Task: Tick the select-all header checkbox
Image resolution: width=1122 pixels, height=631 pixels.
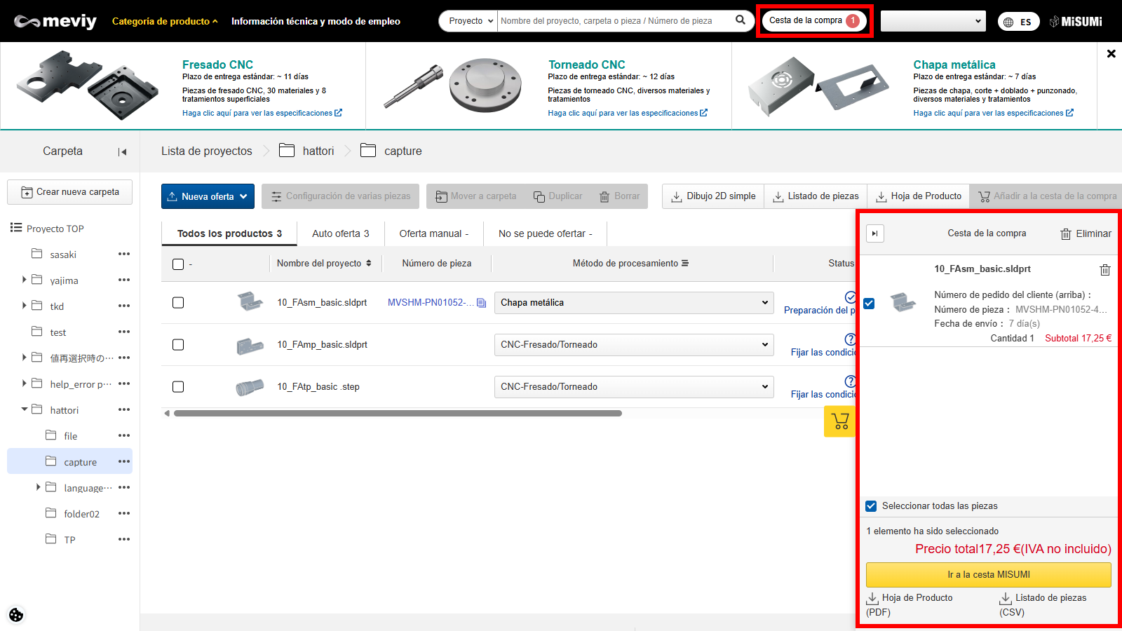Action: (x=178, y=264)
